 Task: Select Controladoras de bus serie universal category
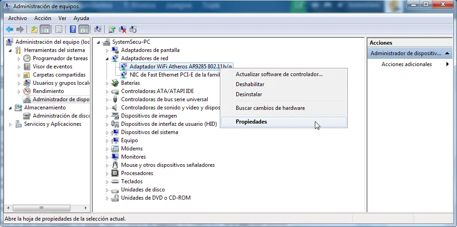[165, 99]
